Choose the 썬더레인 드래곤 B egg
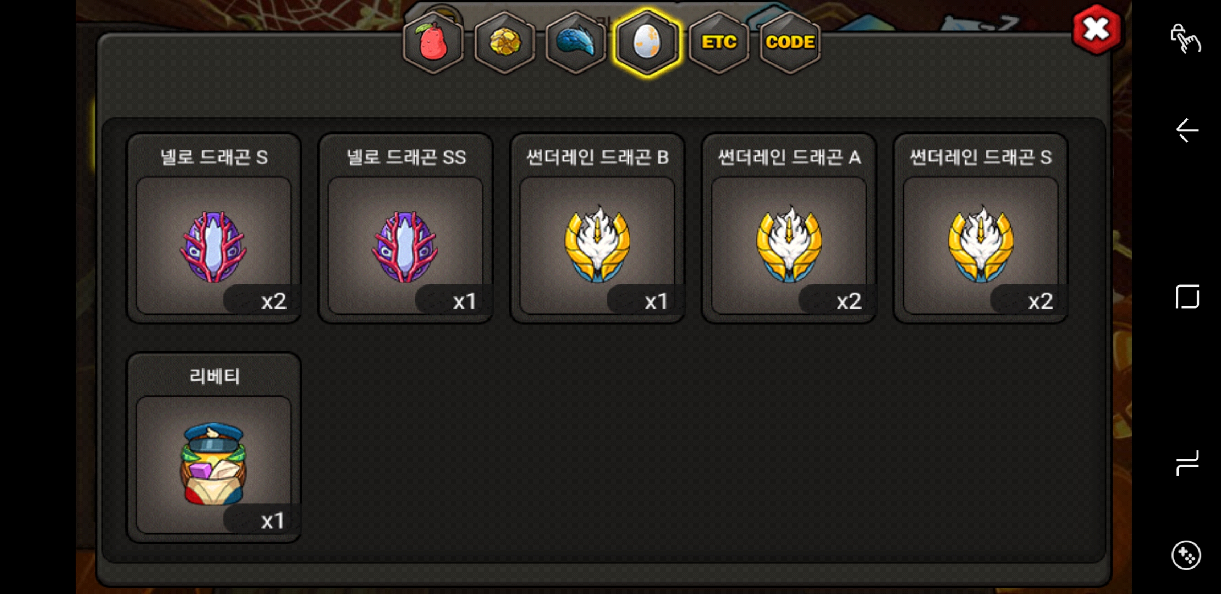This screenshot has width=1221, height=594. coord(597,228)
